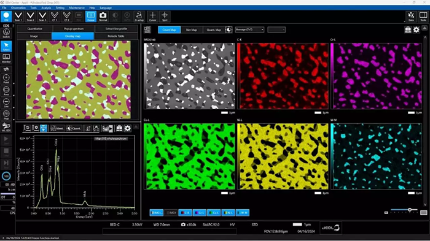The width and height of the screenshot is (430, 241).
Task: Activate the Spot tool
Action: pos(165,17)
